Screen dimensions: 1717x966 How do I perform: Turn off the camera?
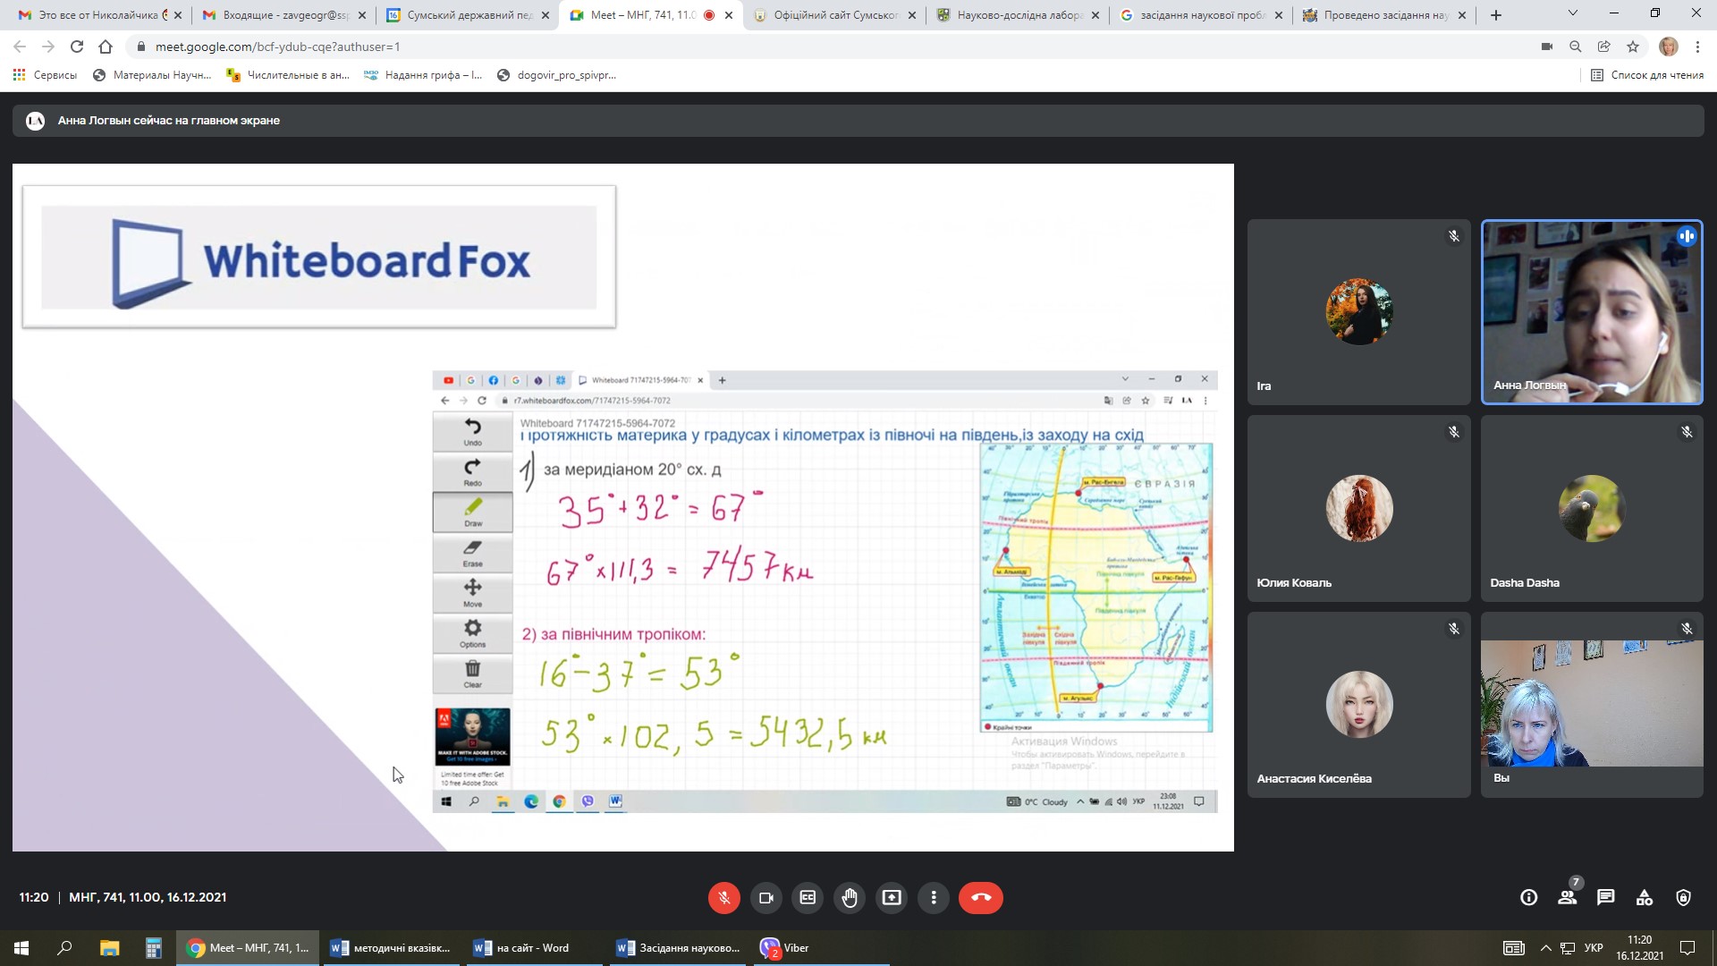[765, 898]
